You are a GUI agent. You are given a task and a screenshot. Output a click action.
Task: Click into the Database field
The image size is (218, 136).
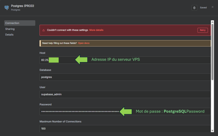tap(125, 77)
